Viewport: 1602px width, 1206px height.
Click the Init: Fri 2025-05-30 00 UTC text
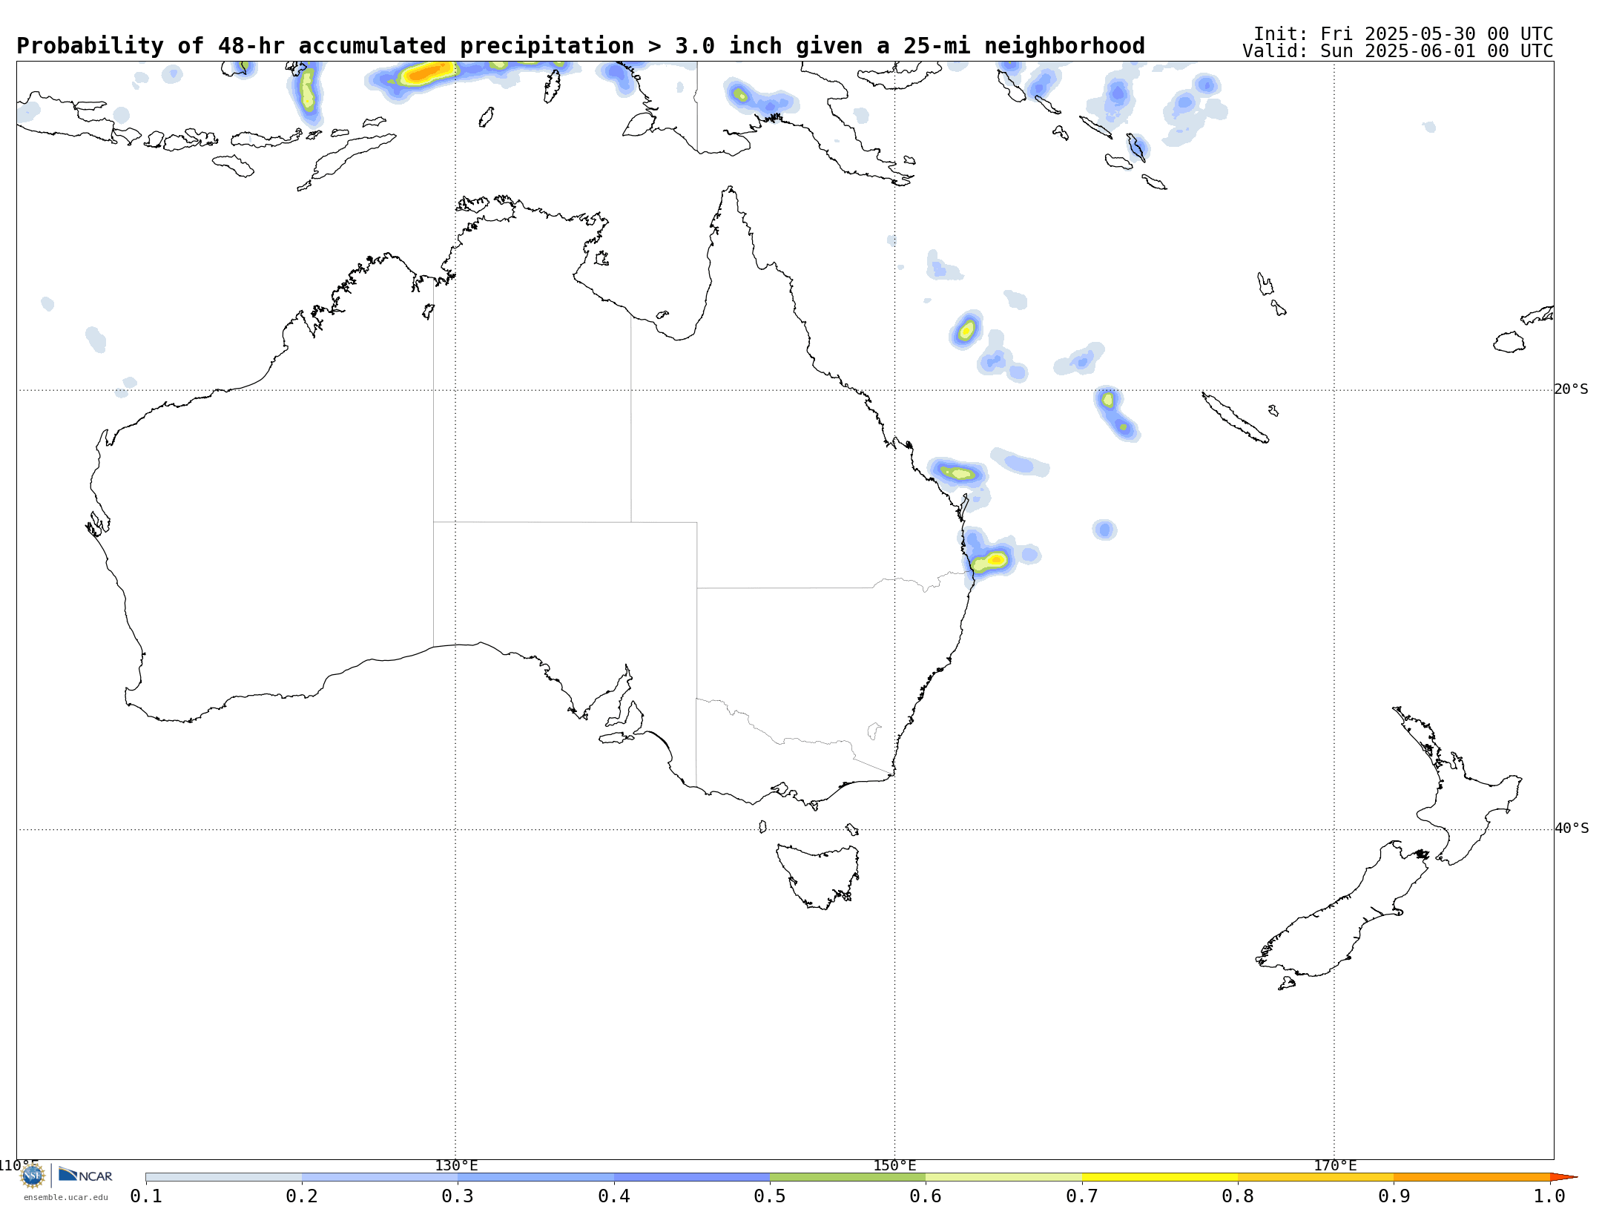pyautogui.click(x=1403, y=34)
